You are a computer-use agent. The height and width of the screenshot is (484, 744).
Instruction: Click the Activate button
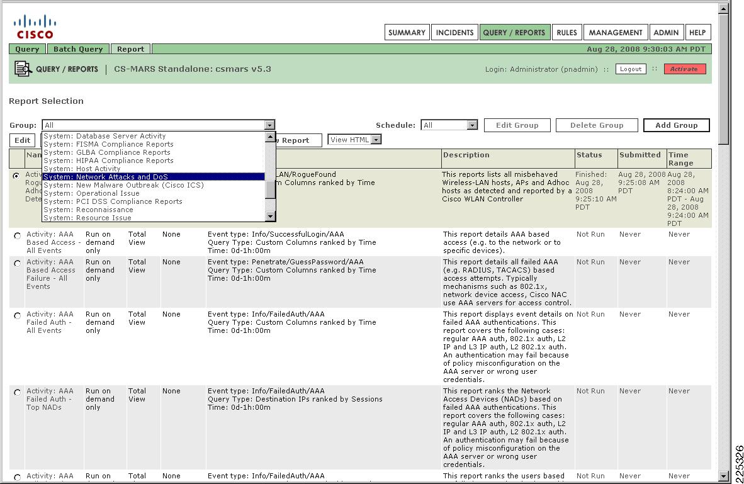(x=685, y=69)
